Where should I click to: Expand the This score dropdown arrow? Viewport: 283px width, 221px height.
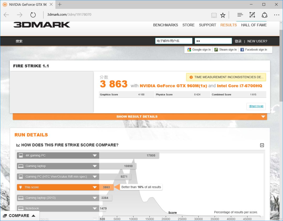[x=95, y=187]
